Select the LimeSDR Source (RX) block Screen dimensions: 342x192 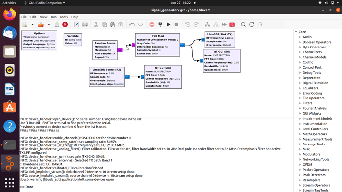(x=107, y=77)
